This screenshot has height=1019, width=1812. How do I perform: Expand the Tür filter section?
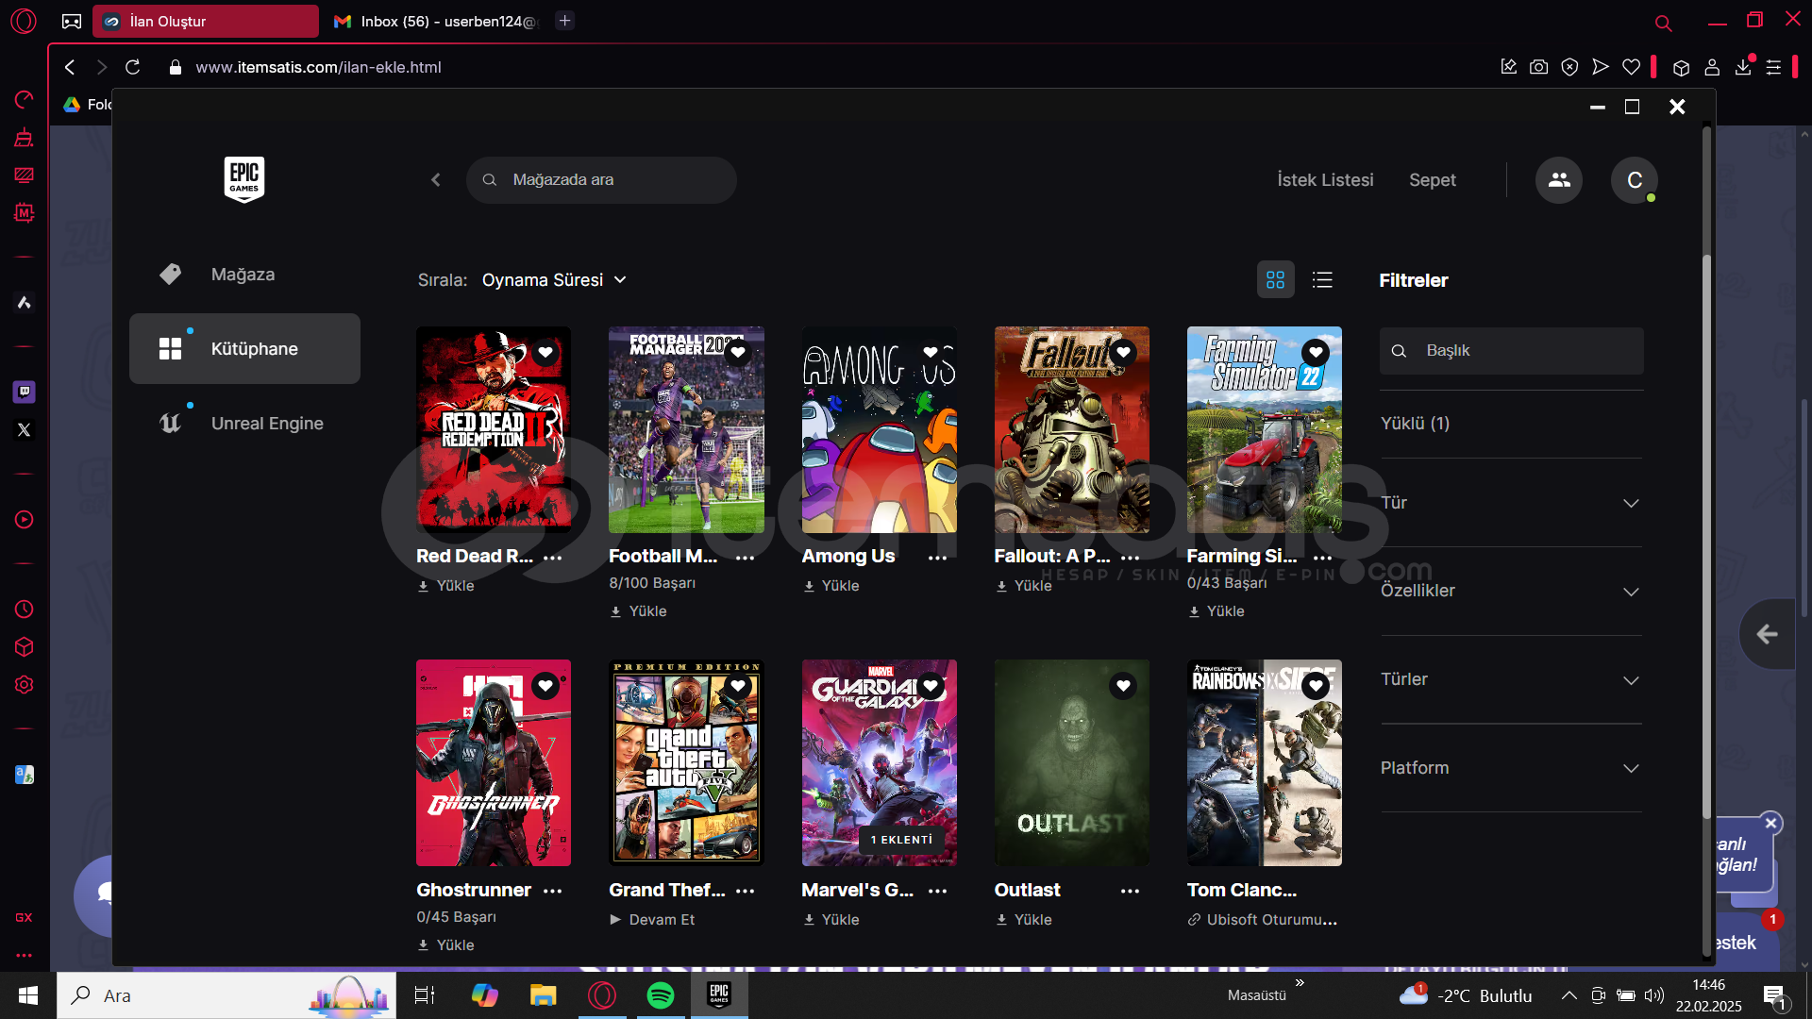click(1510, 503)
